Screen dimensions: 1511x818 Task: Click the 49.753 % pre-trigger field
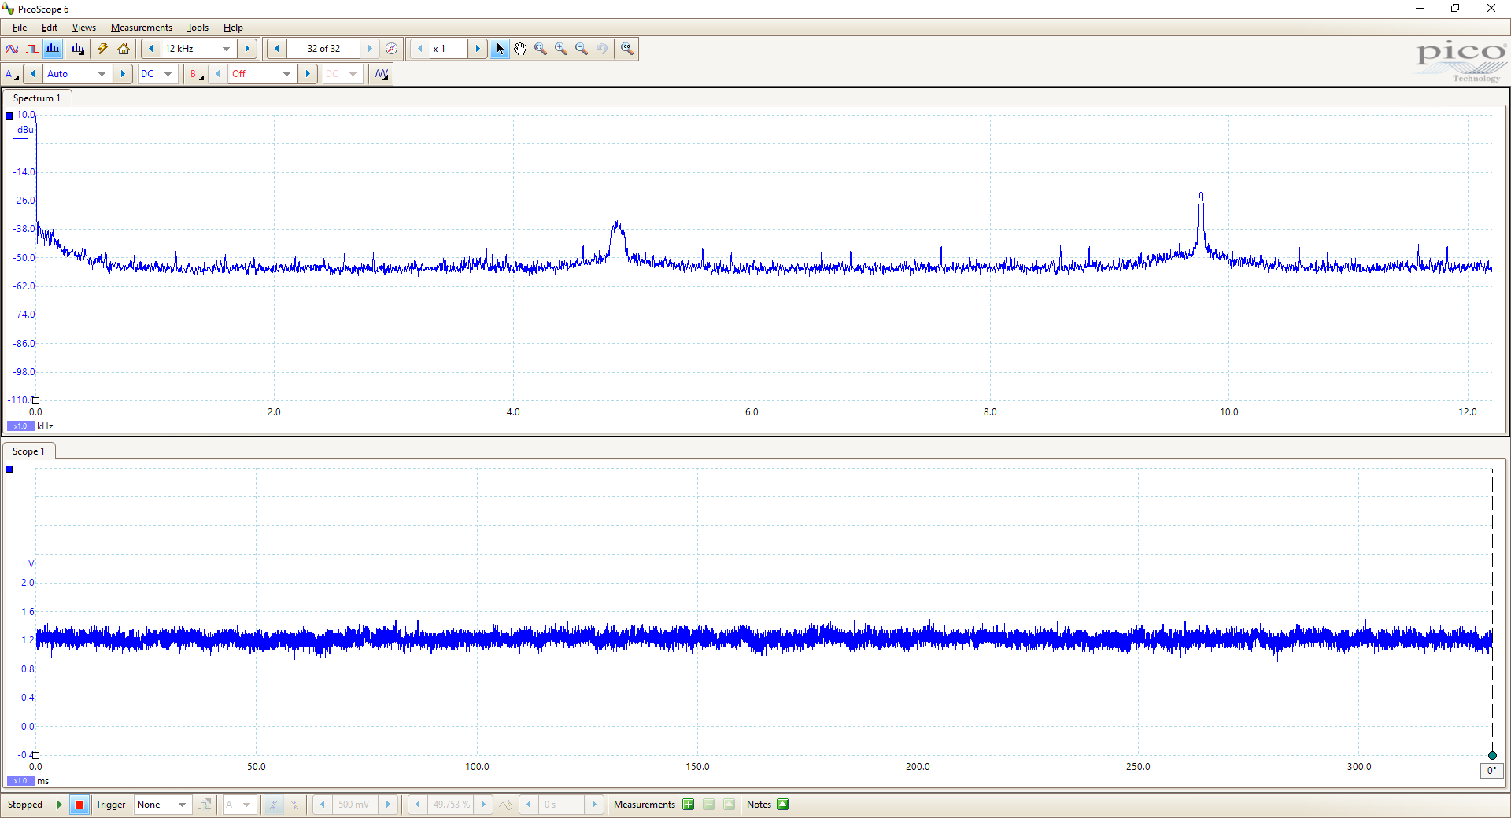tap(451, 805)
